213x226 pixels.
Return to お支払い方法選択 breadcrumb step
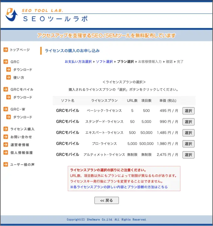pyautogui.click(x=78, y=62)
